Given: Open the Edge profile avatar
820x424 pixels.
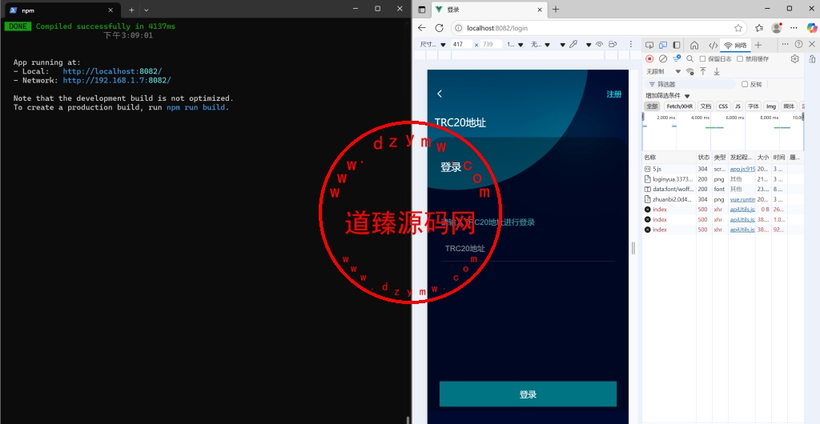Looking at the screenshot, I should coord(777,28).
